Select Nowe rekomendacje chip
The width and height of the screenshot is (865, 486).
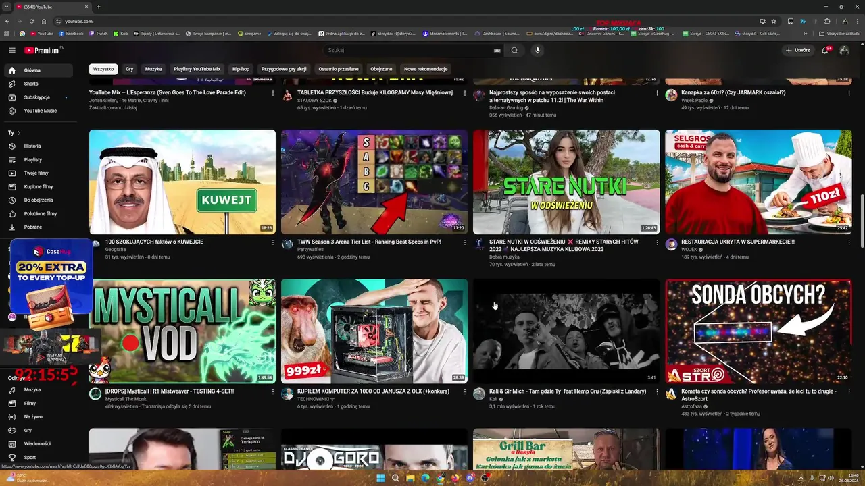(x=426, y=69)
